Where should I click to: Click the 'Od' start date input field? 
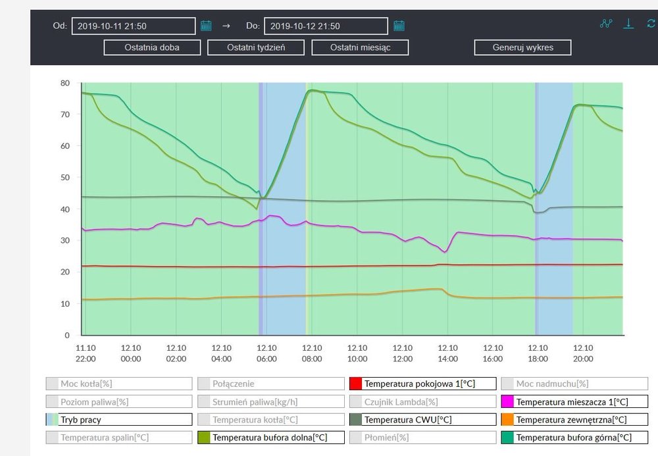[x=134, y=26]
